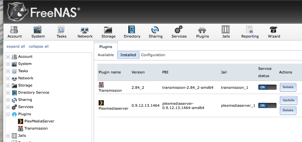This screenshot has height=142, width=302.
Task: Update the Plexmediaserver plugin
Action: 289,100
